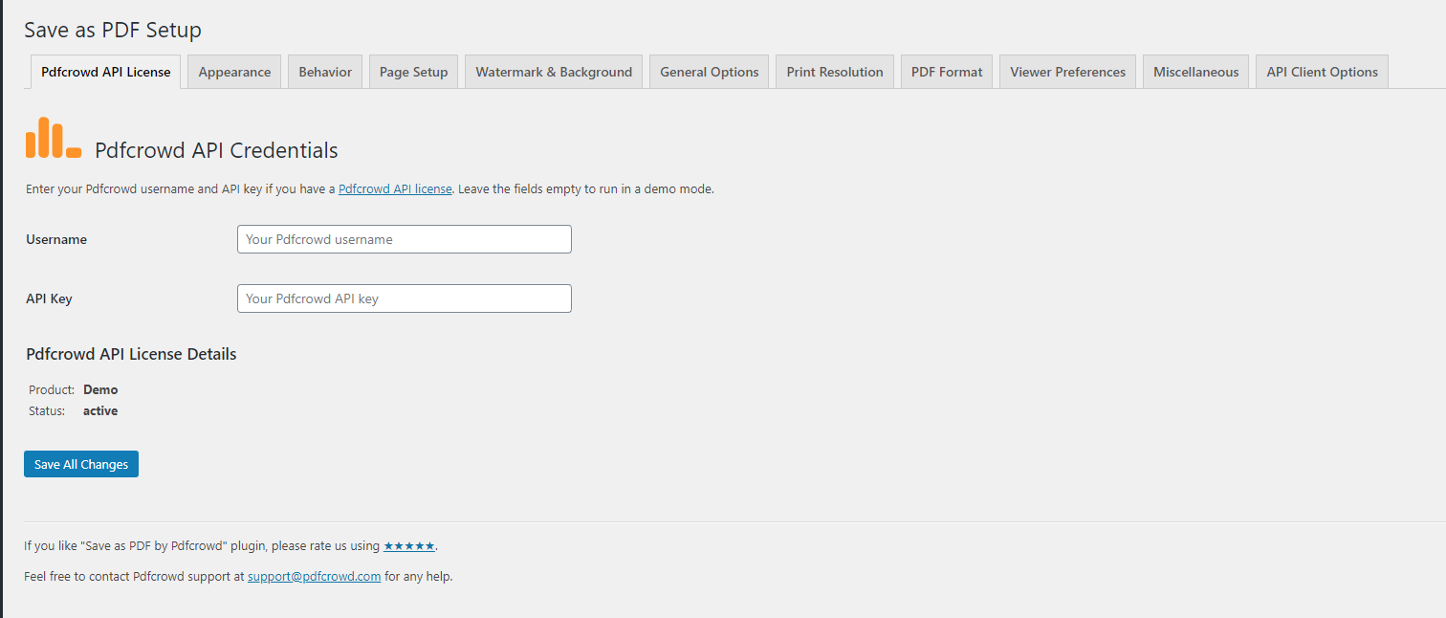Open the API Client Options tab
The width and height of the screenshot is (1446, 618).
(x=1322, y=72)
